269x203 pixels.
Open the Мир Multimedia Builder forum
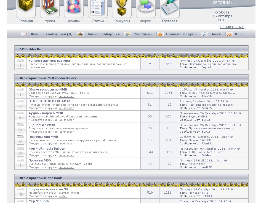pos(47,149)
